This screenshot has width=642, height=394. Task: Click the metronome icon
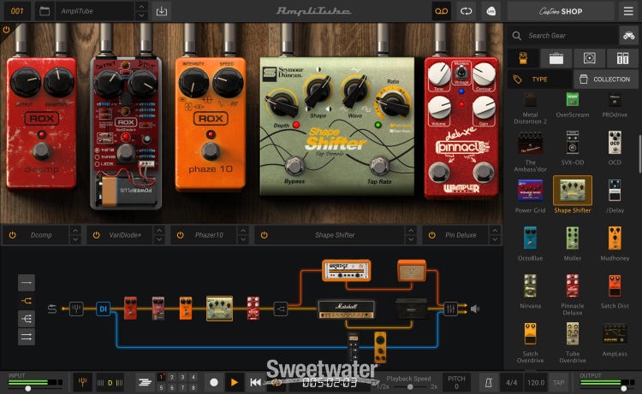coord(487,382)
